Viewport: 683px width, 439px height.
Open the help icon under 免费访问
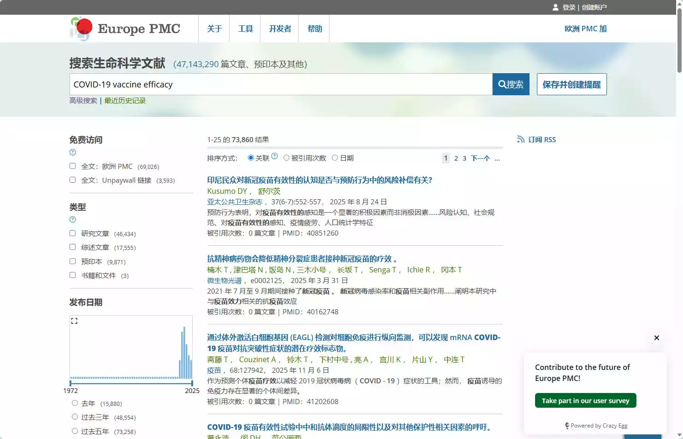72,152
